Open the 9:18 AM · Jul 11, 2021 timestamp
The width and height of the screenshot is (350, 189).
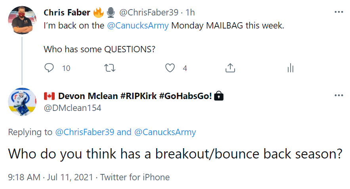pyautogui.click(x=49, y=177)
